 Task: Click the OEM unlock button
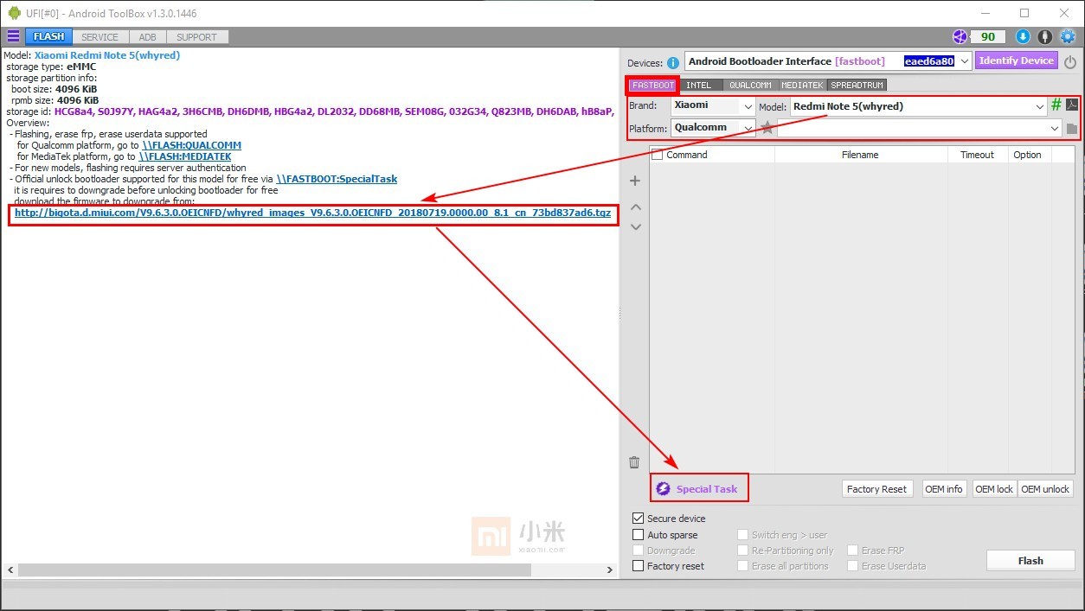tap(1045, 489)
